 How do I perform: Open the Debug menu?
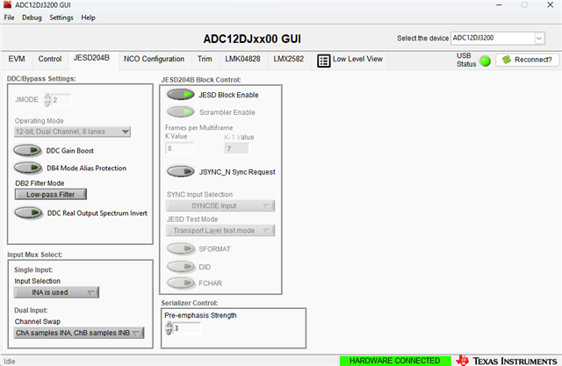point(32,18)
